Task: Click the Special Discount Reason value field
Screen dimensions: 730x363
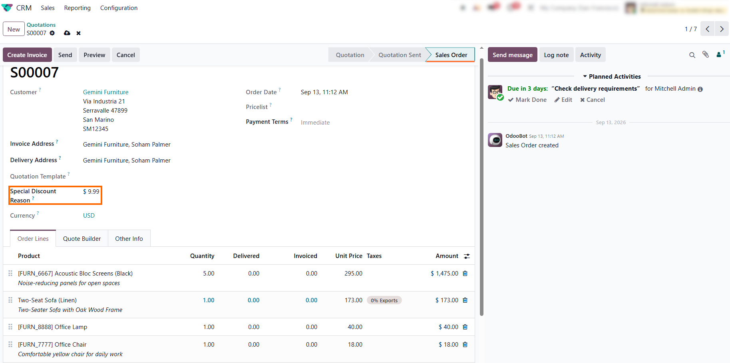Action: [91, 192]
